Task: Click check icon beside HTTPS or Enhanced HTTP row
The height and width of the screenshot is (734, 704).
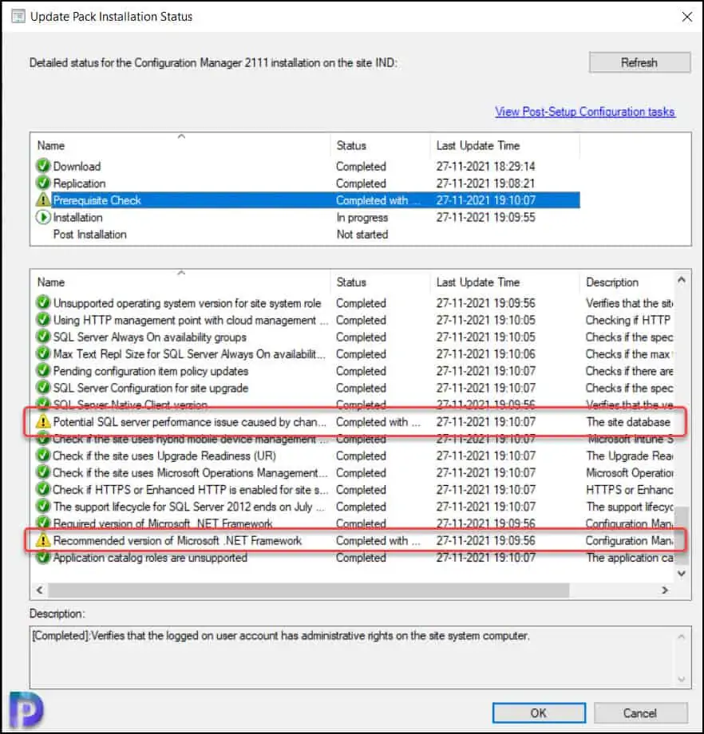Action: tap(43, 490)
